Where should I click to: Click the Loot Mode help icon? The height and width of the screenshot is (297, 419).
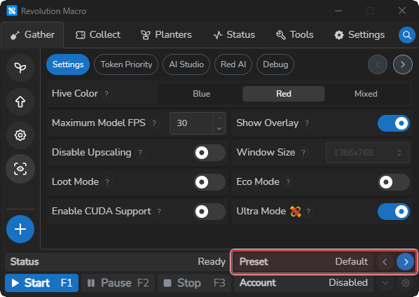107,182
